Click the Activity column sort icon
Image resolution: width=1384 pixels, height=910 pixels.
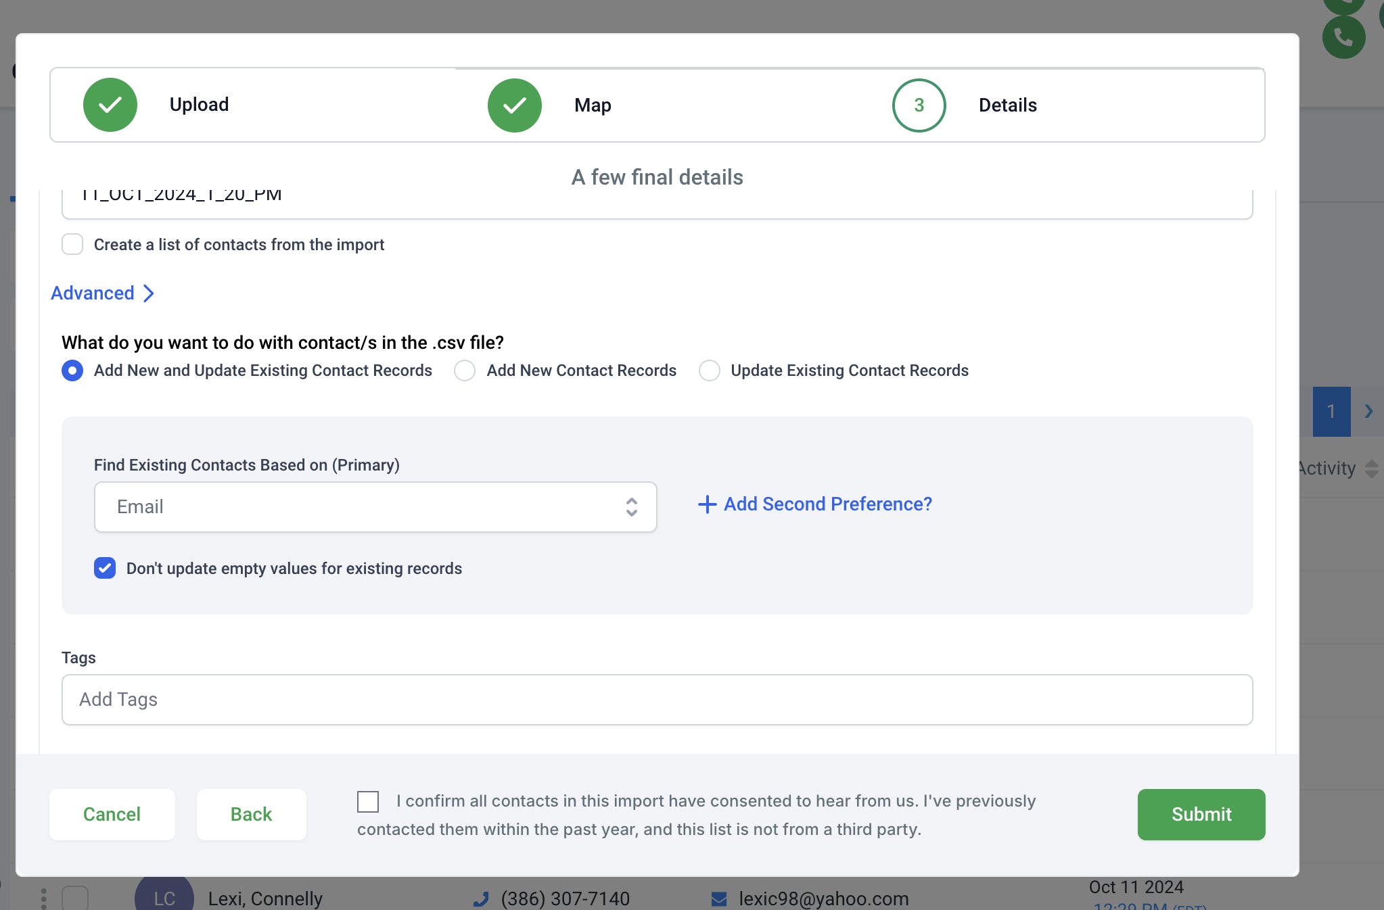[1371, 469]
